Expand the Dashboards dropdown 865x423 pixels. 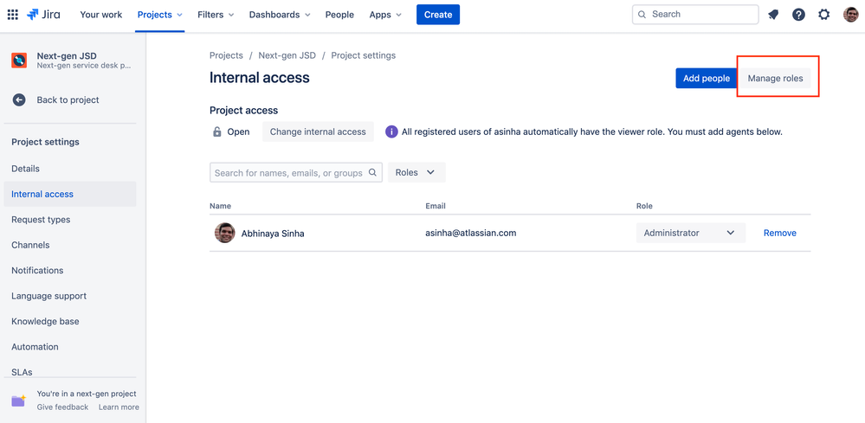tap(280, 15)
